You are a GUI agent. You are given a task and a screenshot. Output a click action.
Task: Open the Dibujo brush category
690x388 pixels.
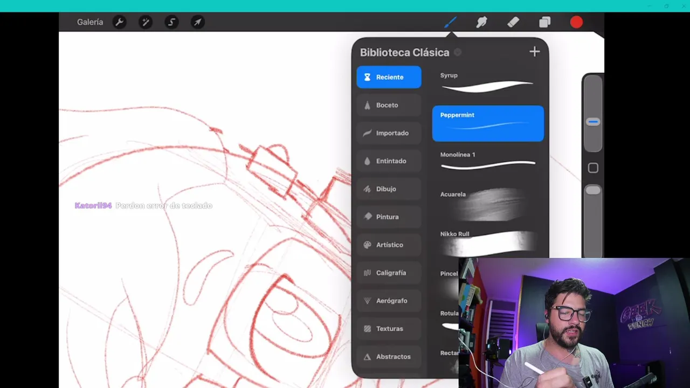(389, 189)
